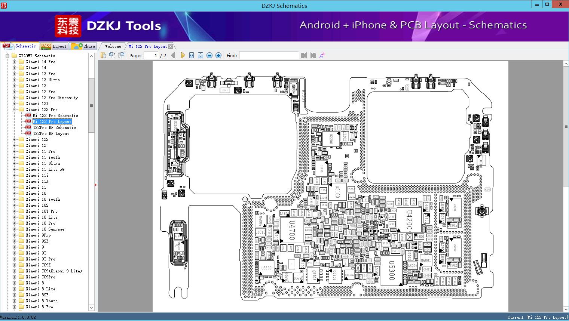Zoom in with the plus icon

[218, 55]
